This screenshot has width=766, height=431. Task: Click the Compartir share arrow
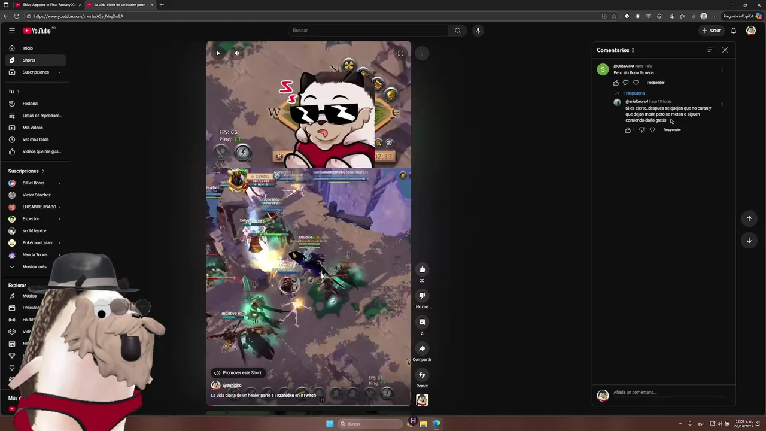coord(422,348)
